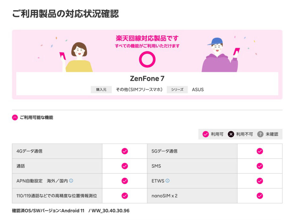The image size is (294, 220).
Task: Click 110/119通話などでの高精度な位置情報測位 cell
Action: pos(57,196)
